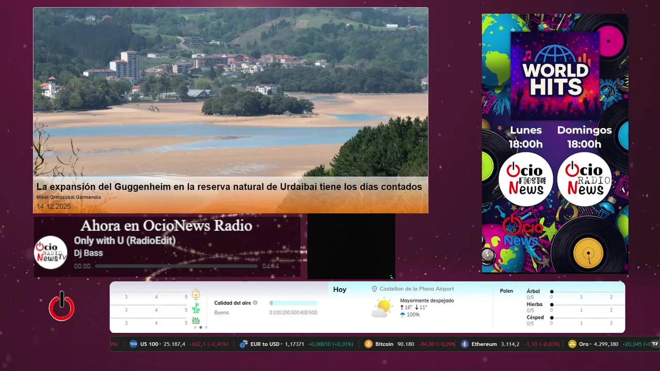Click the gold Oro ticker icon
660x371 pixels.
pyautogui.click(x=572, y=344)
